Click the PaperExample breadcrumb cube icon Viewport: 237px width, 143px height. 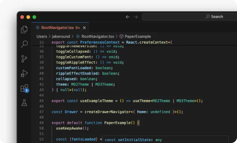(x=121, y=37)
